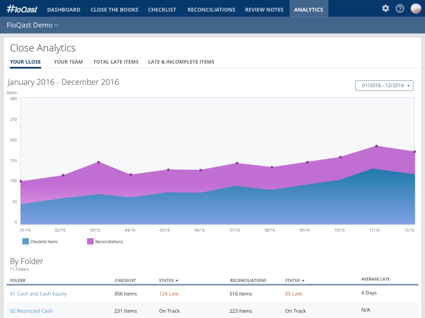Viewport: 425px width, 318px height.
Task: Open the user profile avatar
Action: pos(415,8)
